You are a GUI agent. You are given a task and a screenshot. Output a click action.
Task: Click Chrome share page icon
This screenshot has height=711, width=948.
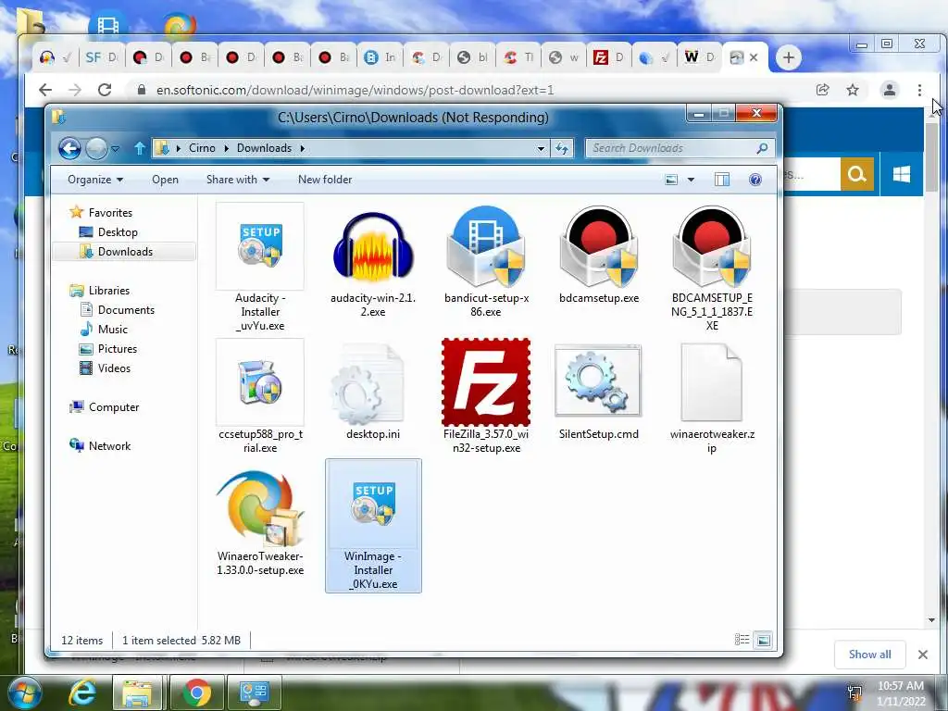[822, 90]
